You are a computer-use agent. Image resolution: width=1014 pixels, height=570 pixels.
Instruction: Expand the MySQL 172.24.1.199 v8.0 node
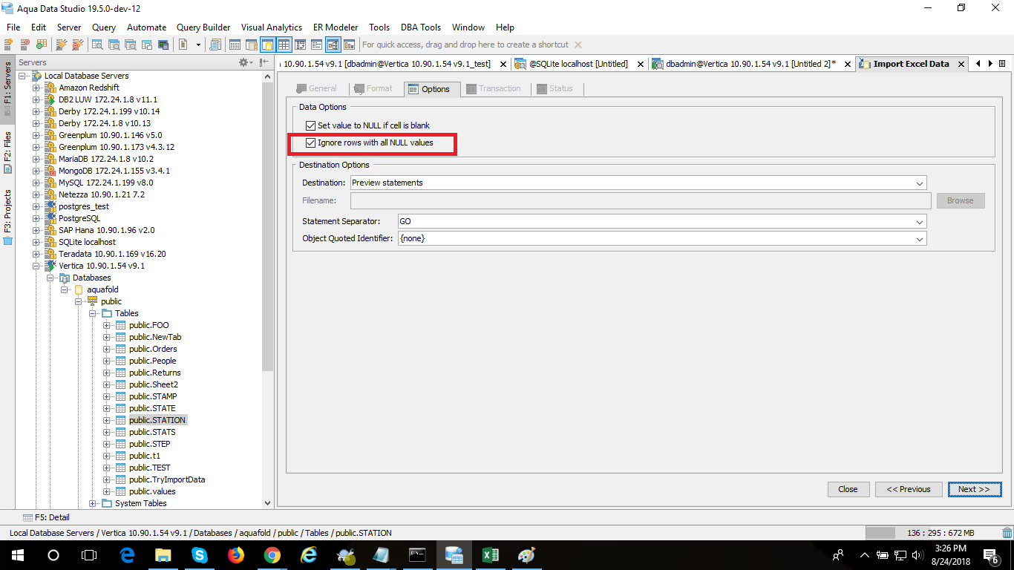pyautogui.click(x=36, y=183)
